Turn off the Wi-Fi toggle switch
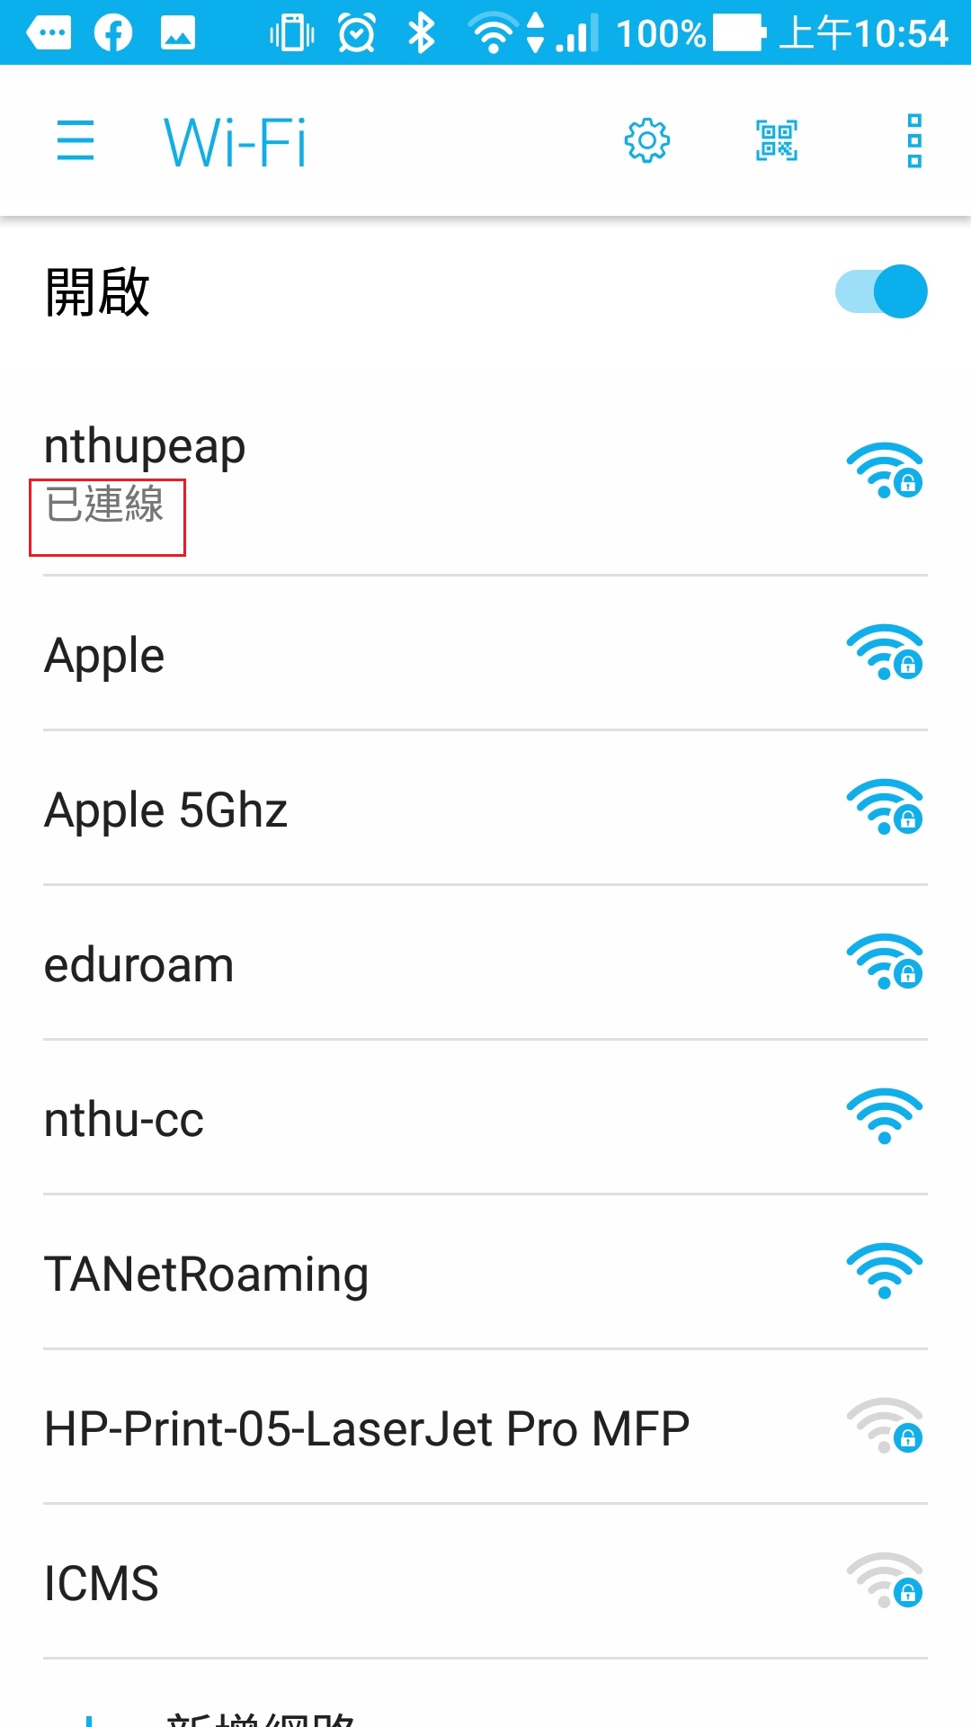 point(881,291)
